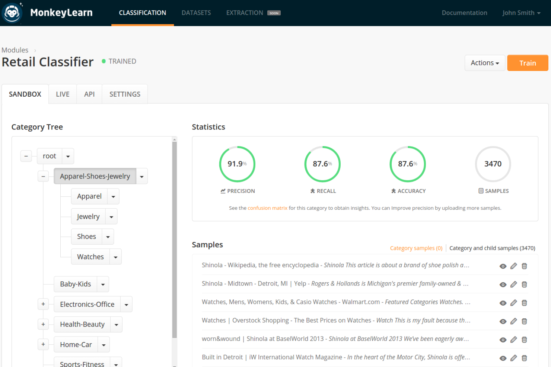This screenshot has height=367, width=551.
Task: Open the Jewelry category dropdown arrow
Action: point(111,216)
